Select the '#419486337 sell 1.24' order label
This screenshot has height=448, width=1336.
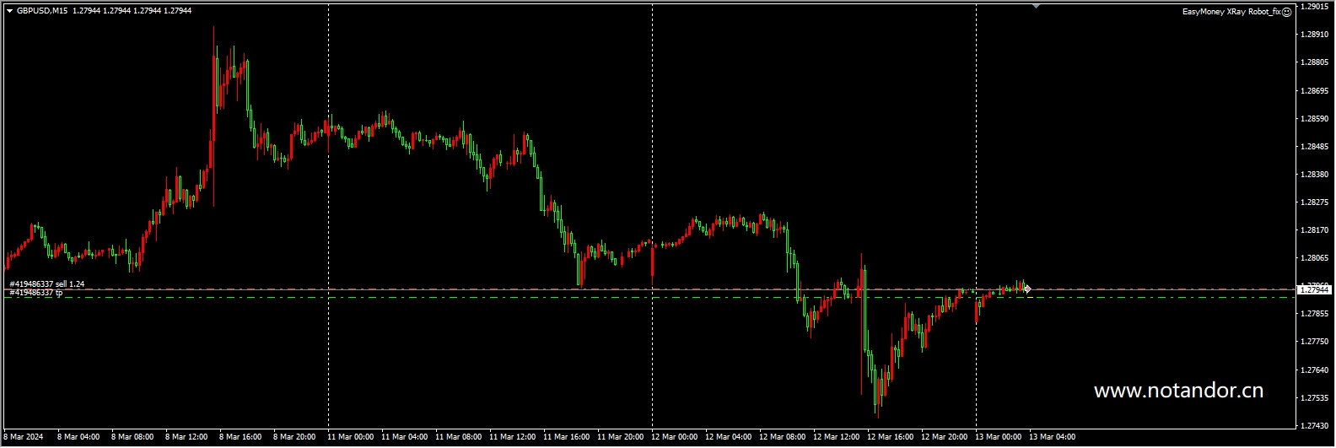47,284
